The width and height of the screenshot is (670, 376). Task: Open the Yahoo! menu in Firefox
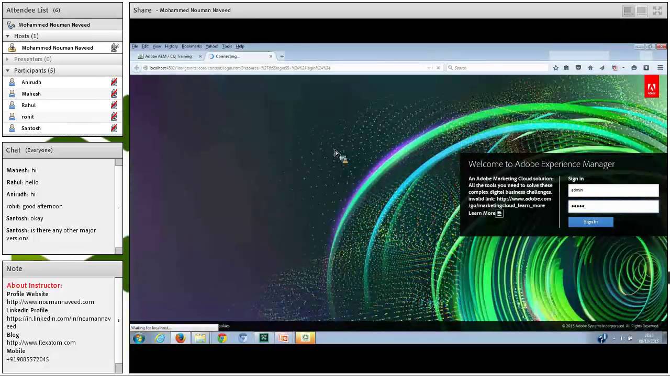coord(211,46)
